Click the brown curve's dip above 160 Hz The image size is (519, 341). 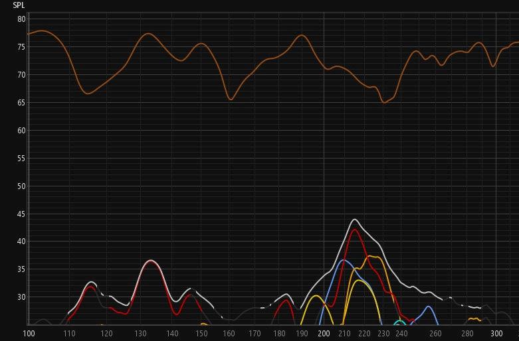coord(231,100)
